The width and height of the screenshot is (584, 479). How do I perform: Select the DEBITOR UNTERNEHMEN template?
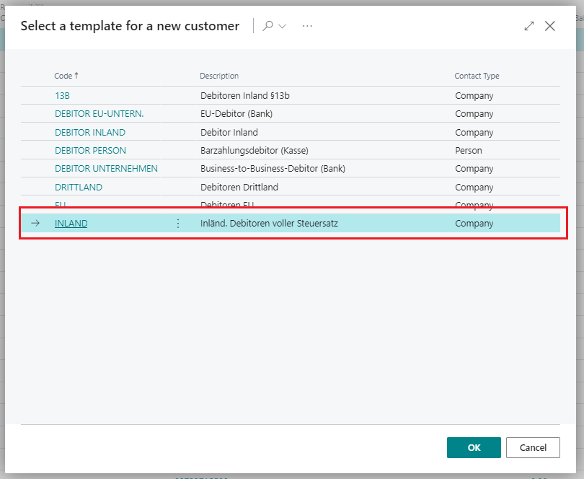pos(106,169)
